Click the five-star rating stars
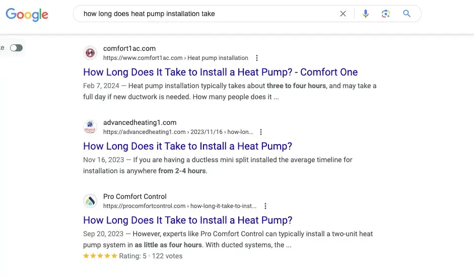Image resolution: width=474 pixels, height=276 pixels. point(100,256)
